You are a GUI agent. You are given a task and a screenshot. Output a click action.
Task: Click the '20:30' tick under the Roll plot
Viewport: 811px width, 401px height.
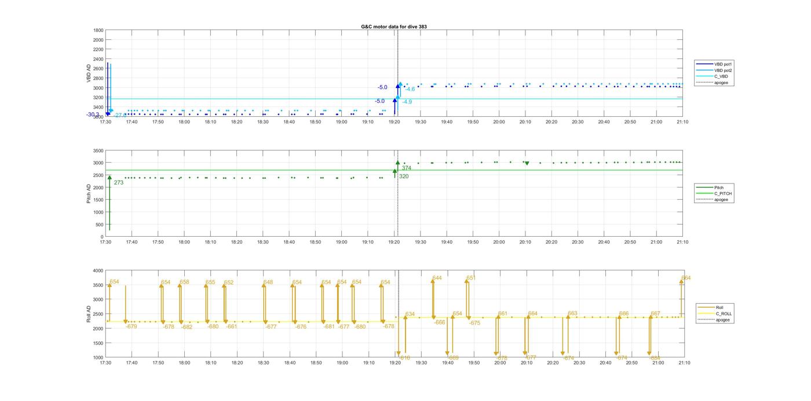coord(579,363)
